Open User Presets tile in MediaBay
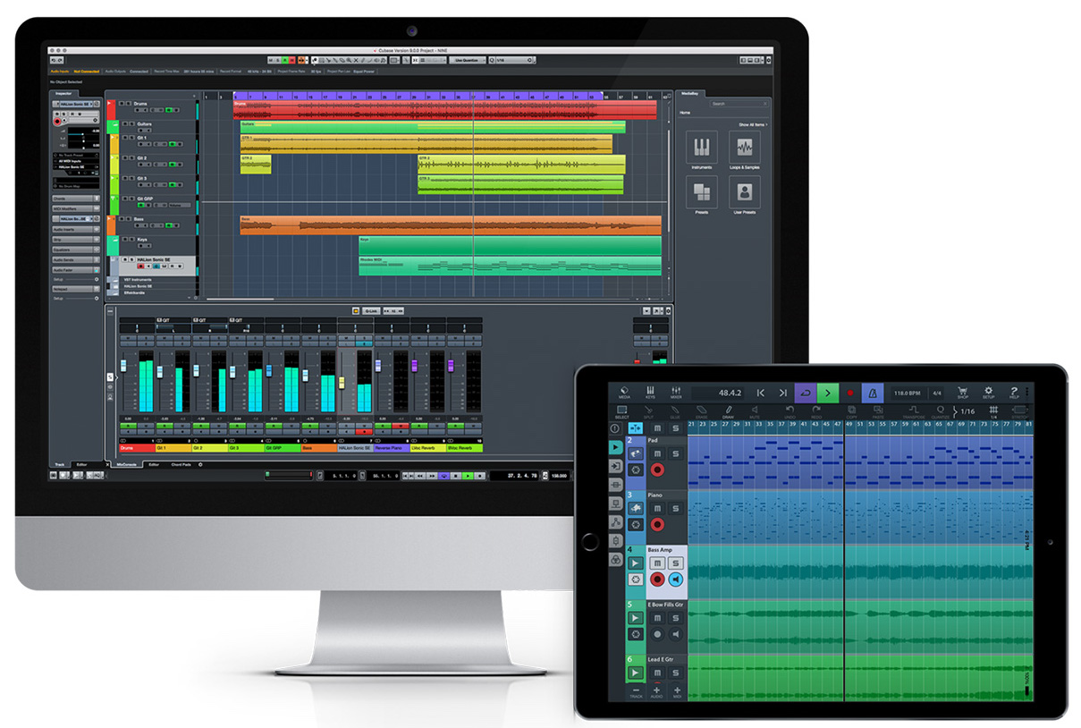The image size is (1081, 728). click(745, 192)
